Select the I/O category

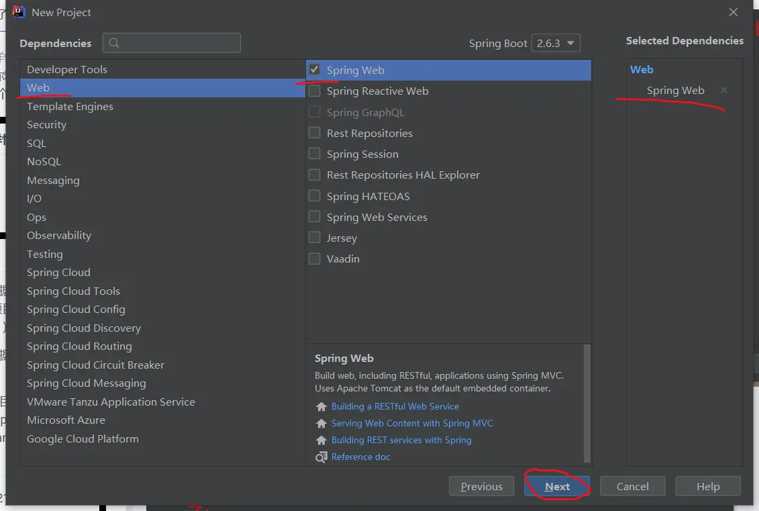coord(162,199)
